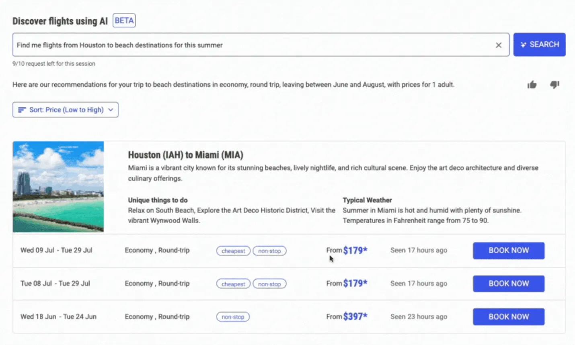Click the cheapest tag on the first flight
Image resolution: width=575 pixels, height=345 pixels.
[x=233, y=251]
